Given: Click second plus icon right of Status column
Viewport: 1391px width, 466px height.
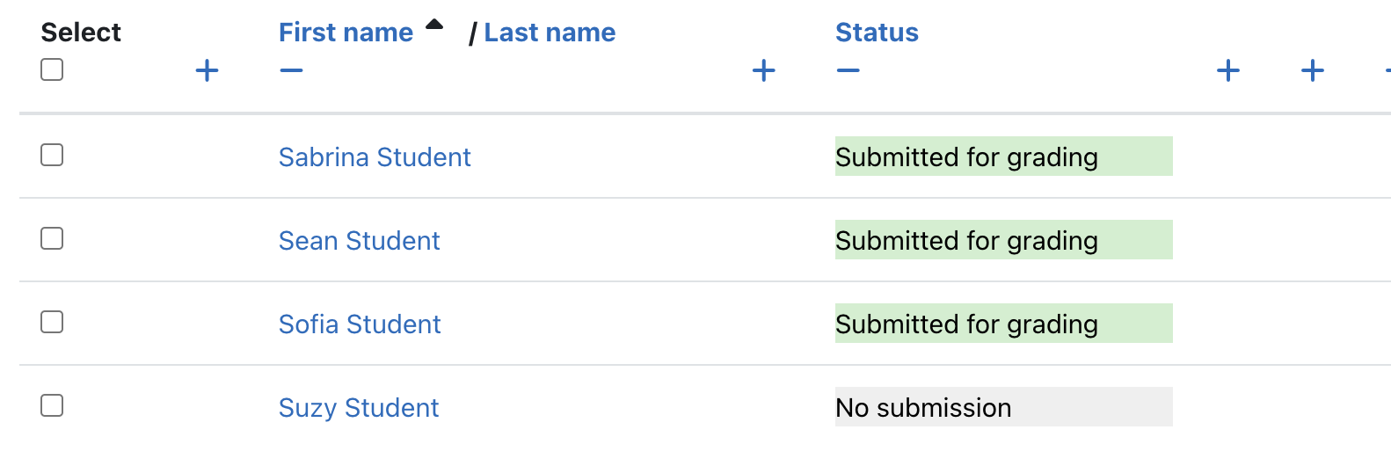Looking at the screenshot, I should (x=1313, y=70).
